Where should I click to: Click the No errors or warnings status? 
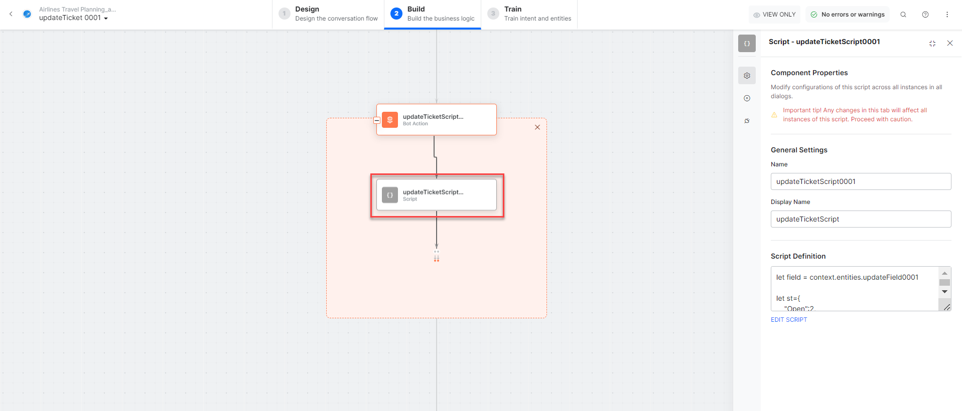click(x=848, y=15)
